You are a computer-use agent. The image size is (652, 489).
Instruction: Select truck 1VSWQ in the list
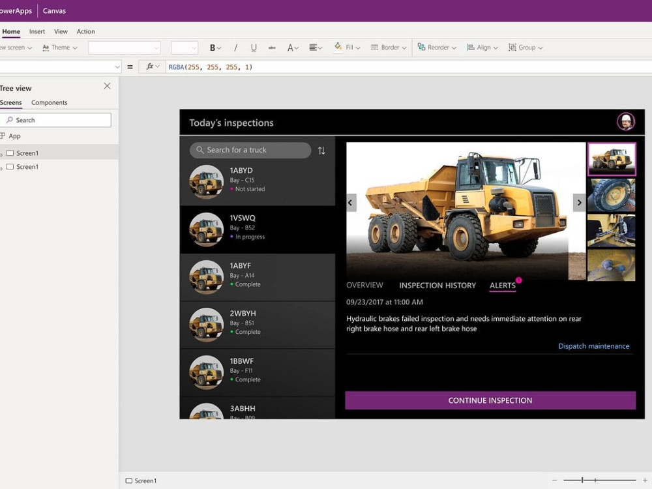click(x=258, y=230)
